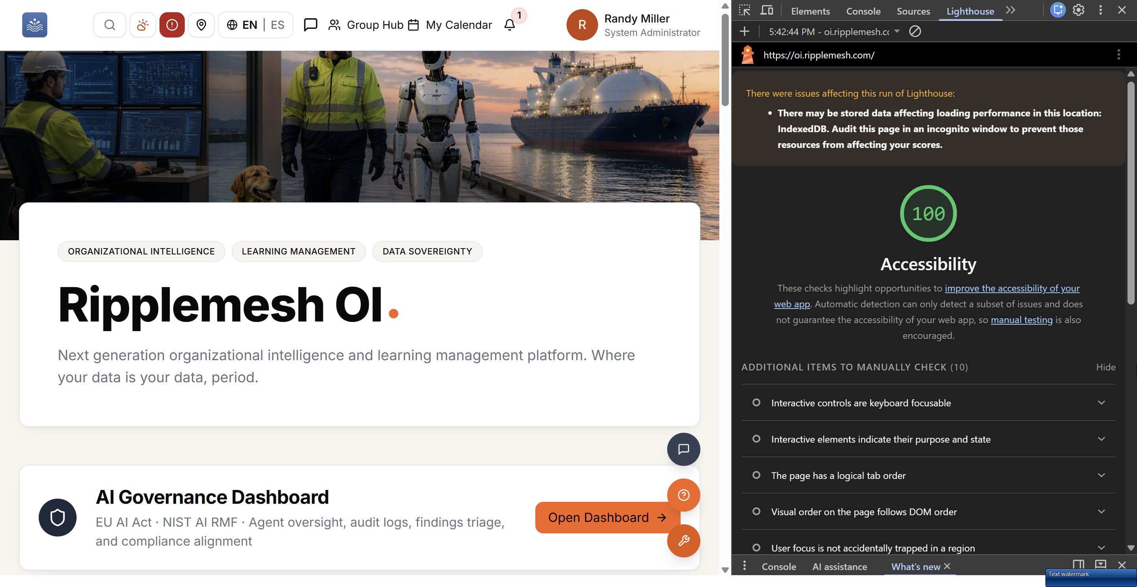The height and width of the screenshot is (587, 1137).
Task: Switch language to ES
Action: (x=277, y=25)
